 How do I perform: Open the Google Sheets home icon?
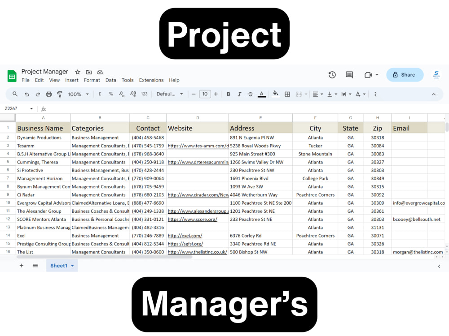(x=12, y=76)
